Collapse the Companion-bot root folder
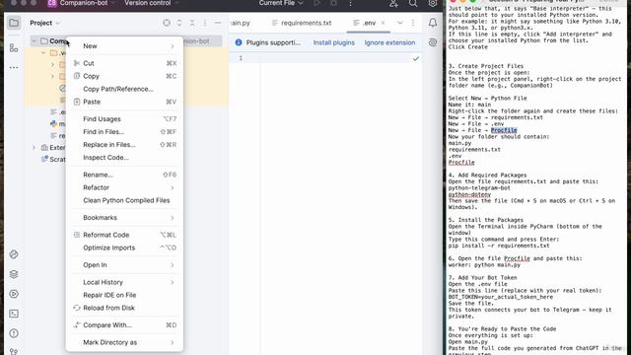This screenshot has height=355, width=631. [34, 41]
